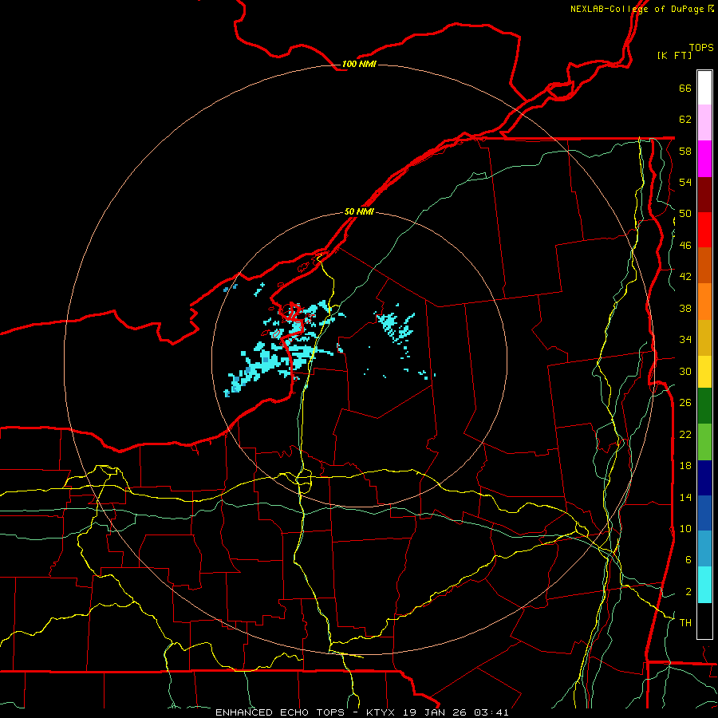
Task: Click the "30" legend value
Action: pyautogui.click(x=685, y=371)
